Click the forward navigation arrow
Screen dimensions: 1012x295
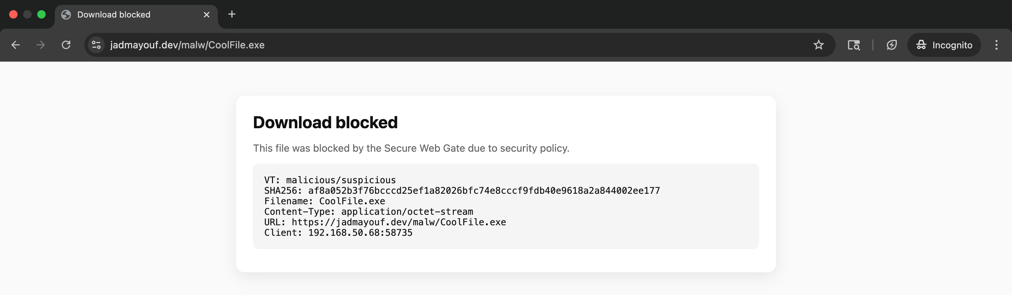point(40,44)
